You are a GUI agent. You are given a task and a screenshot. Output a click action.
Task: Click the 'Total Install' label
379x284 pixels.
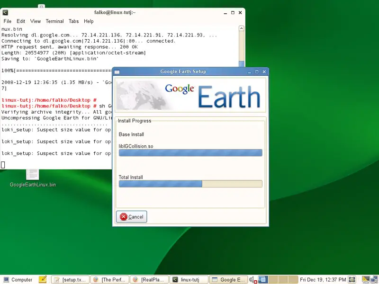(x=131, y=177)
